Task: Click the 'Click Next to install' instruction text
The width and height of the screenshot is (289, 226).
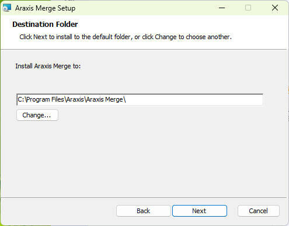Action: pos(126,37)
